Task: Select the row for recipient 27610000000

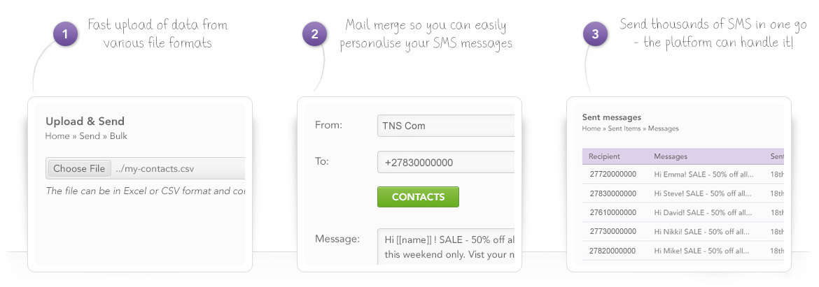Action: 612,212
